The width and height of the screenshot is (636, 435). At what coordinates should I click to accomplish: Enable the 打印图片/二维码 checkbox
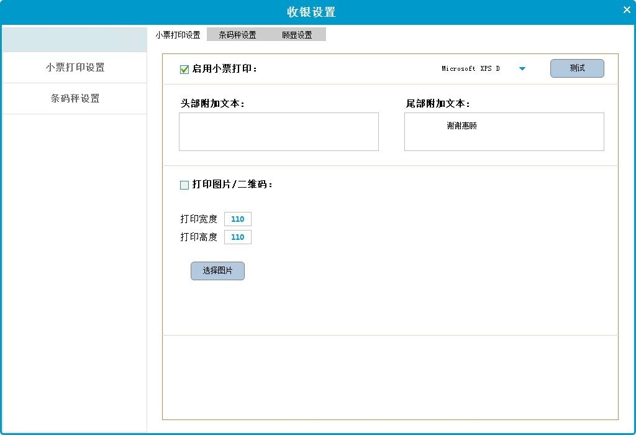[184, 185]
